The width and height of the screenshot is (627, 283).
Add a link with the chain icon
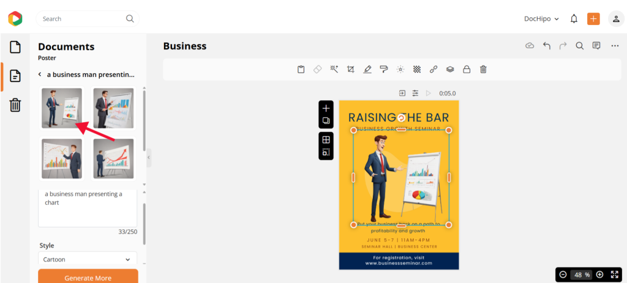pyautogui.click(x=434, y=70)
